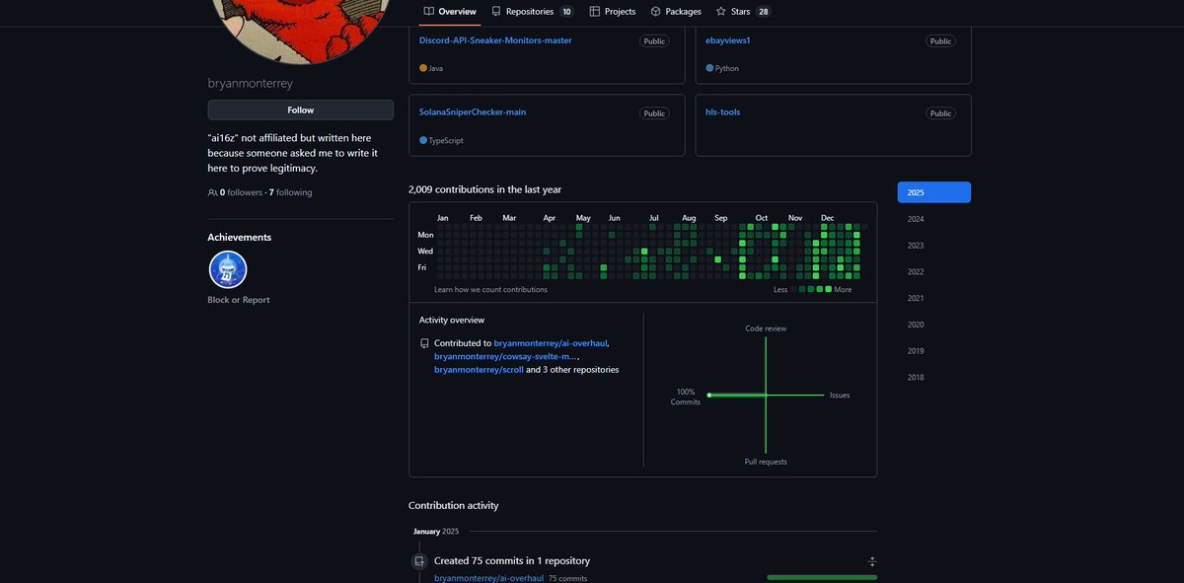Select the 2019 contributions year
Image resolution: width=1184 pixels, height=583 pixels.
click(x=916, y=351)
